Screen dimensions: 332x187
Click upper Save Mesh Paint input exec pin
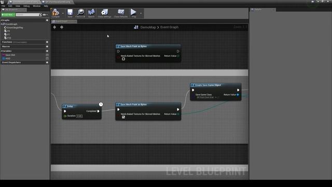point(118,51)
